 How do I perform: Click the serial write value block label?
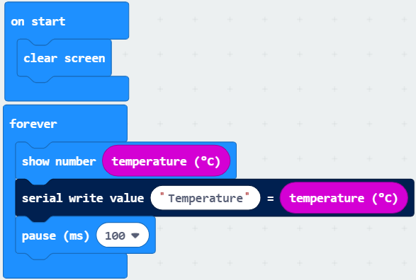coord(83,198)
